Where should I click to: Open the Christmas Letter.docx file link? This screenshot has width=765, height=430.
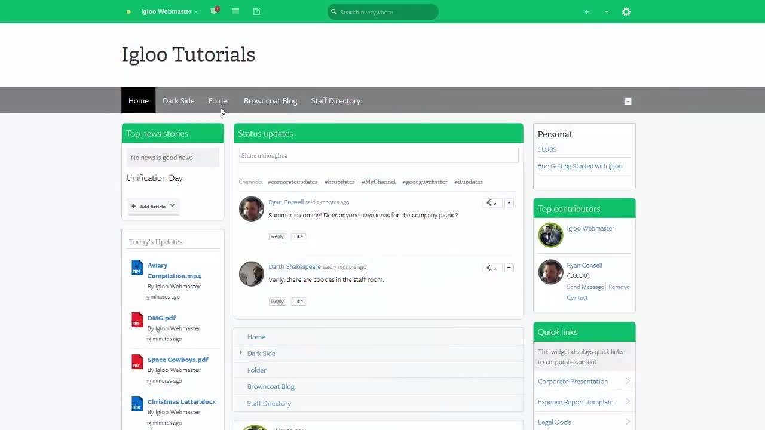[182, 401]
